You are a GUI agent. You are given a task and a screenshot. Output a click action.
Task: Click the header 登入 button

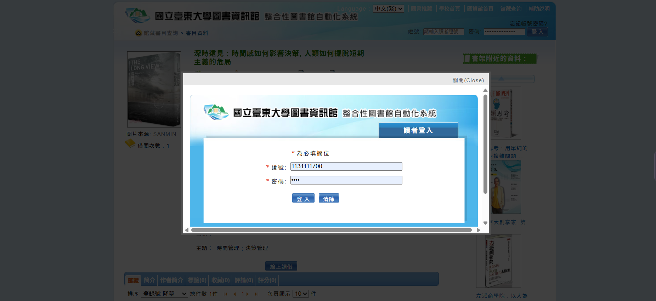pyautogui.click(x=537, y=32)
